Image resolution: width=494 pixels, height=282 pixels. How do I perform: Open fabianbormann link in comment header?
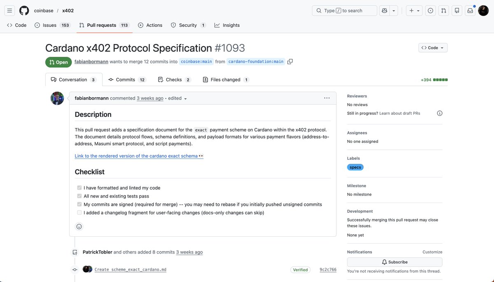click(x=91, y=98)
